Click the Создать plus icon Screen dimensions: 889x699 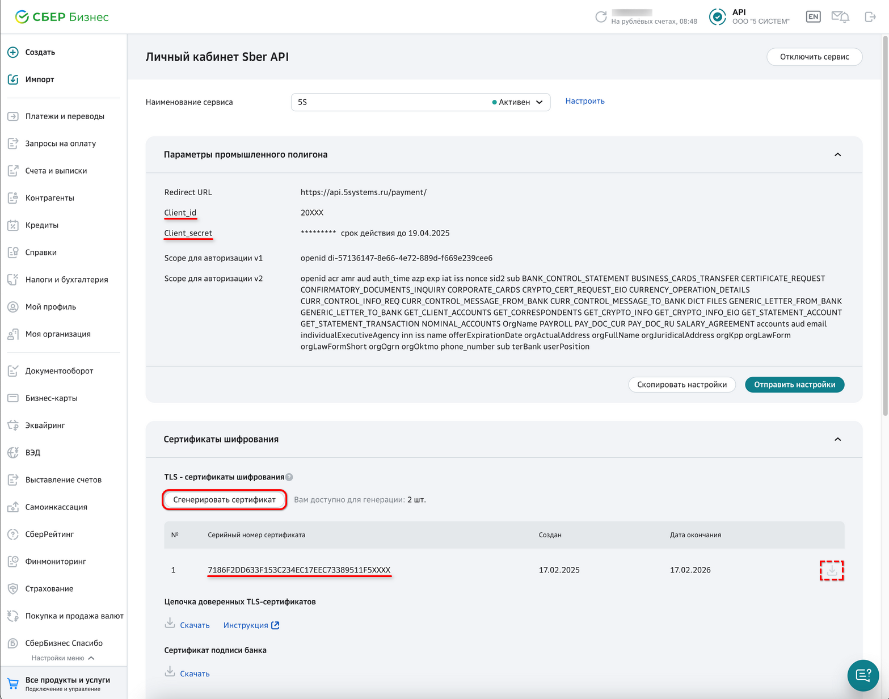(13, 52)
